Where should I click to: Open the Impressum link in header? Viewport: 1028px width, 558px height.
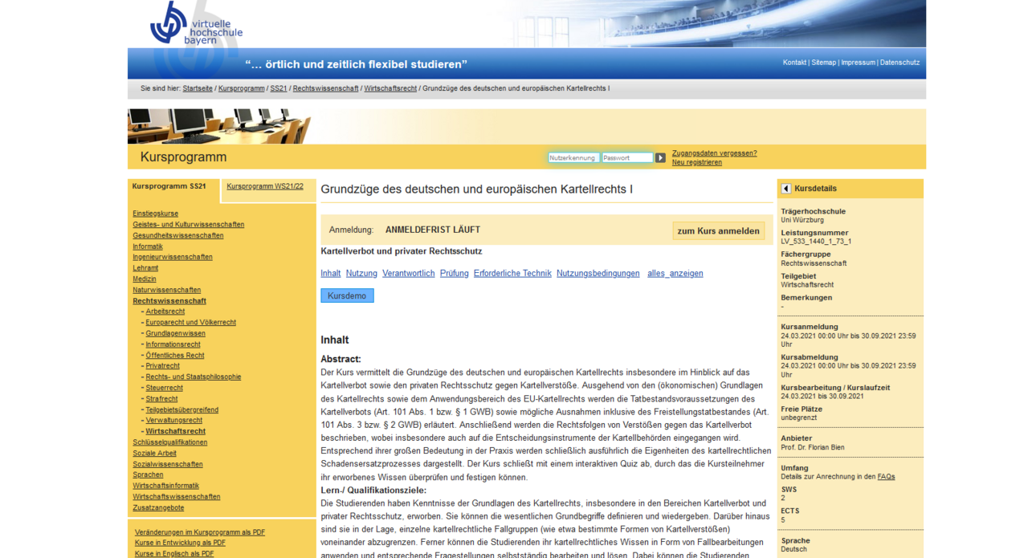click(858, 63)
